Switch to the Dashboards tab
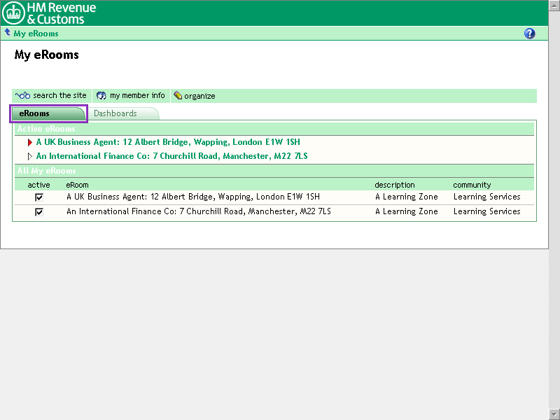The image size is (560, 420). coord(115,113)
